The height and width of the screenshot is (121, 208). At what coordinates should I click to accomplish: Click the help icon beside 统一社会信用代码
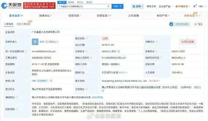tap(26, 51)
